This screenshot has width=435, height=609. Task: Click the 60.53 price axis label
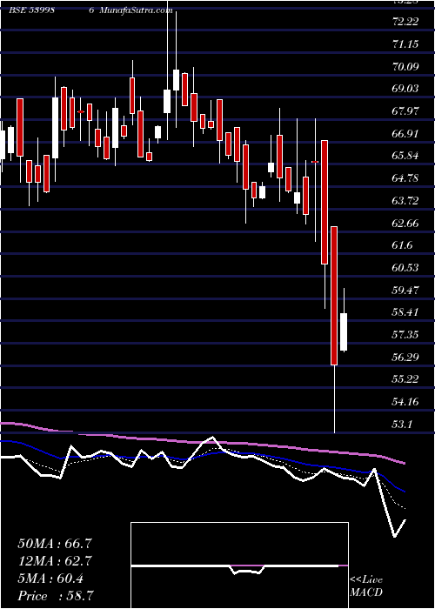coord(407,268)
